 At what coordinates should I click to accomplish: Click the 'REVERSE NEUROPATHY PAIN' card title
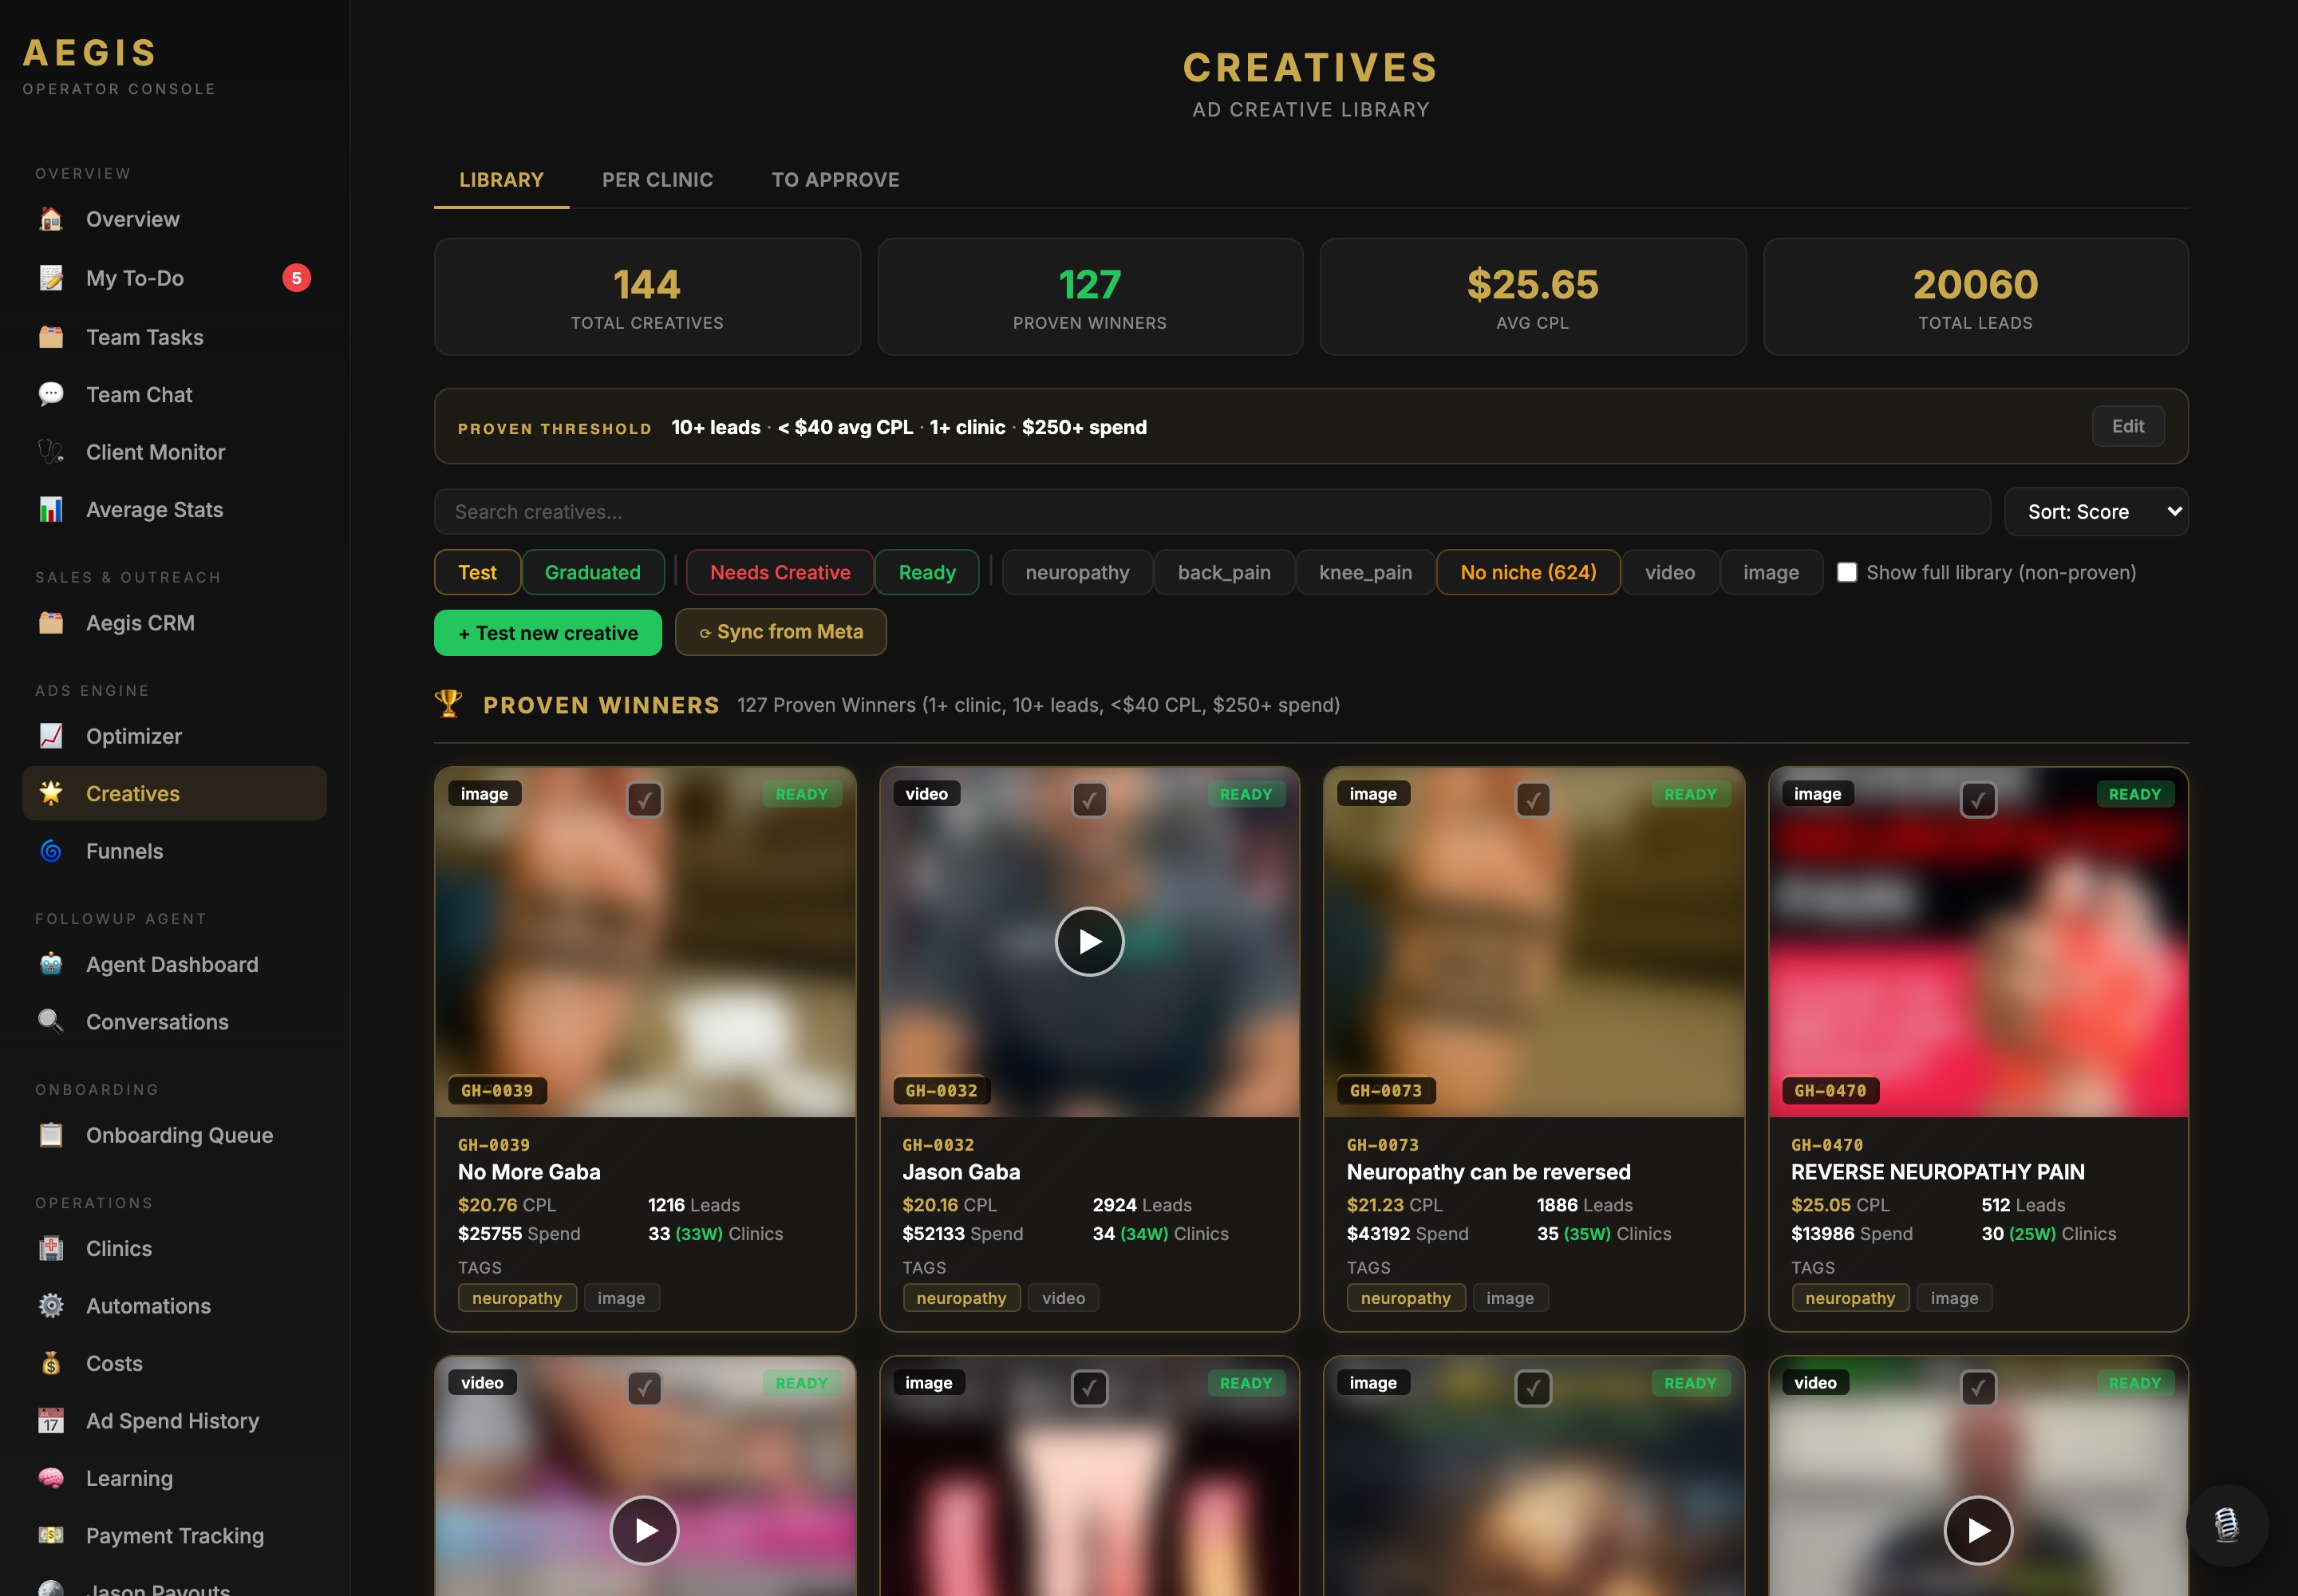pos(1937,1172)
